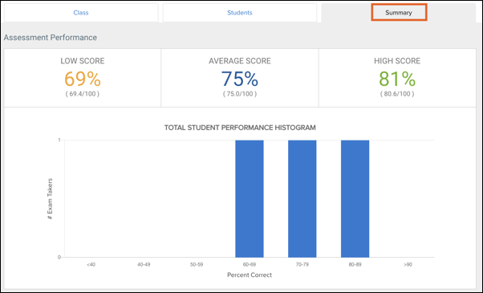Switch to the Class tab
Image resolution: width=483 pixels, height=293 pixels.
81,13
